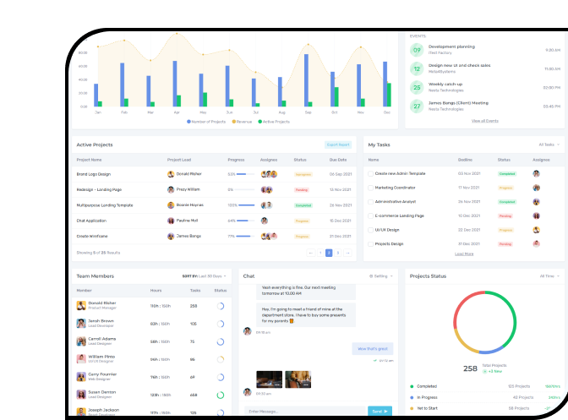
Task: Click Susan Denton's circular task status indicator
Action: tap(220, 395)
